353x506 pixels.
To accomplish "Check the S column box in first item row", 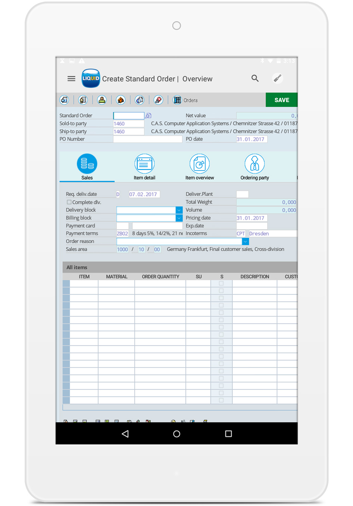I will click(221, 283).
